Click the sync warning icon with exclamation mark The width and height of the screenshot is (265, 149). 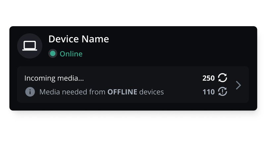click(x=222, y=92)
